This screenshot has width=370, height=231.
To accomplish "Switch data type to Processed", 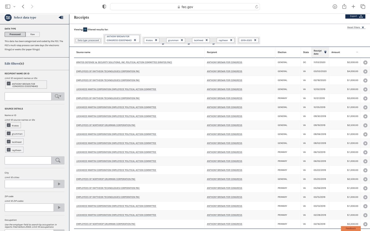I will (x=15, y=34).
